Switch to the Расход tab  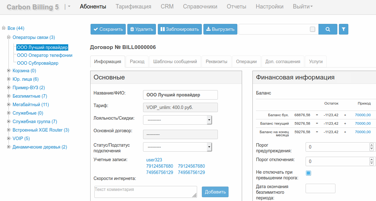coord(137,61)
